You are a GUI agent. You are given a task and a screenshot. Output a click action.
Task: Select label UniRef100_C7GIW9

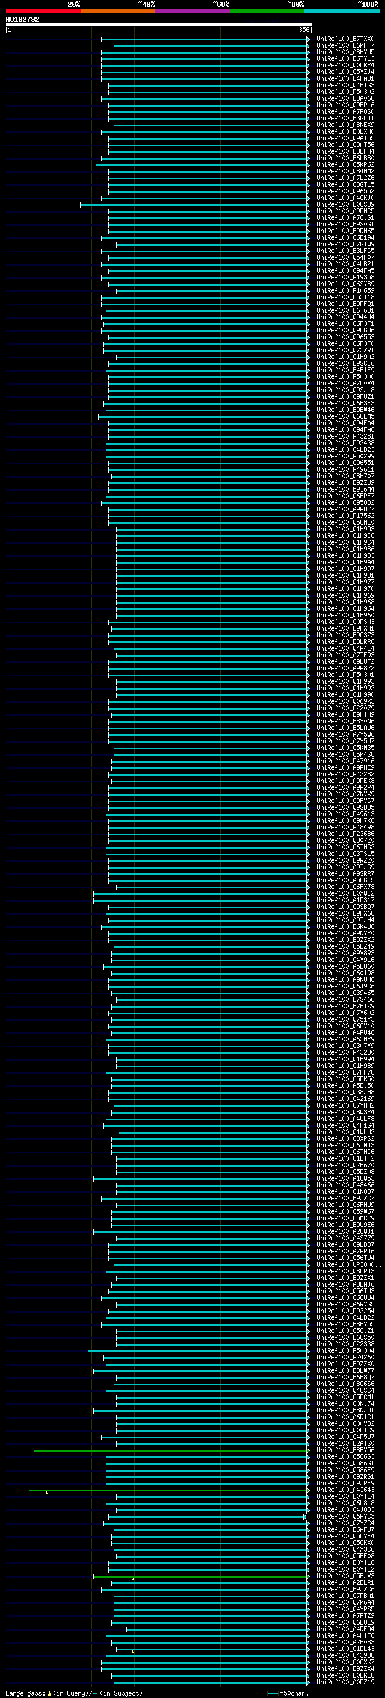coord(345,245)
